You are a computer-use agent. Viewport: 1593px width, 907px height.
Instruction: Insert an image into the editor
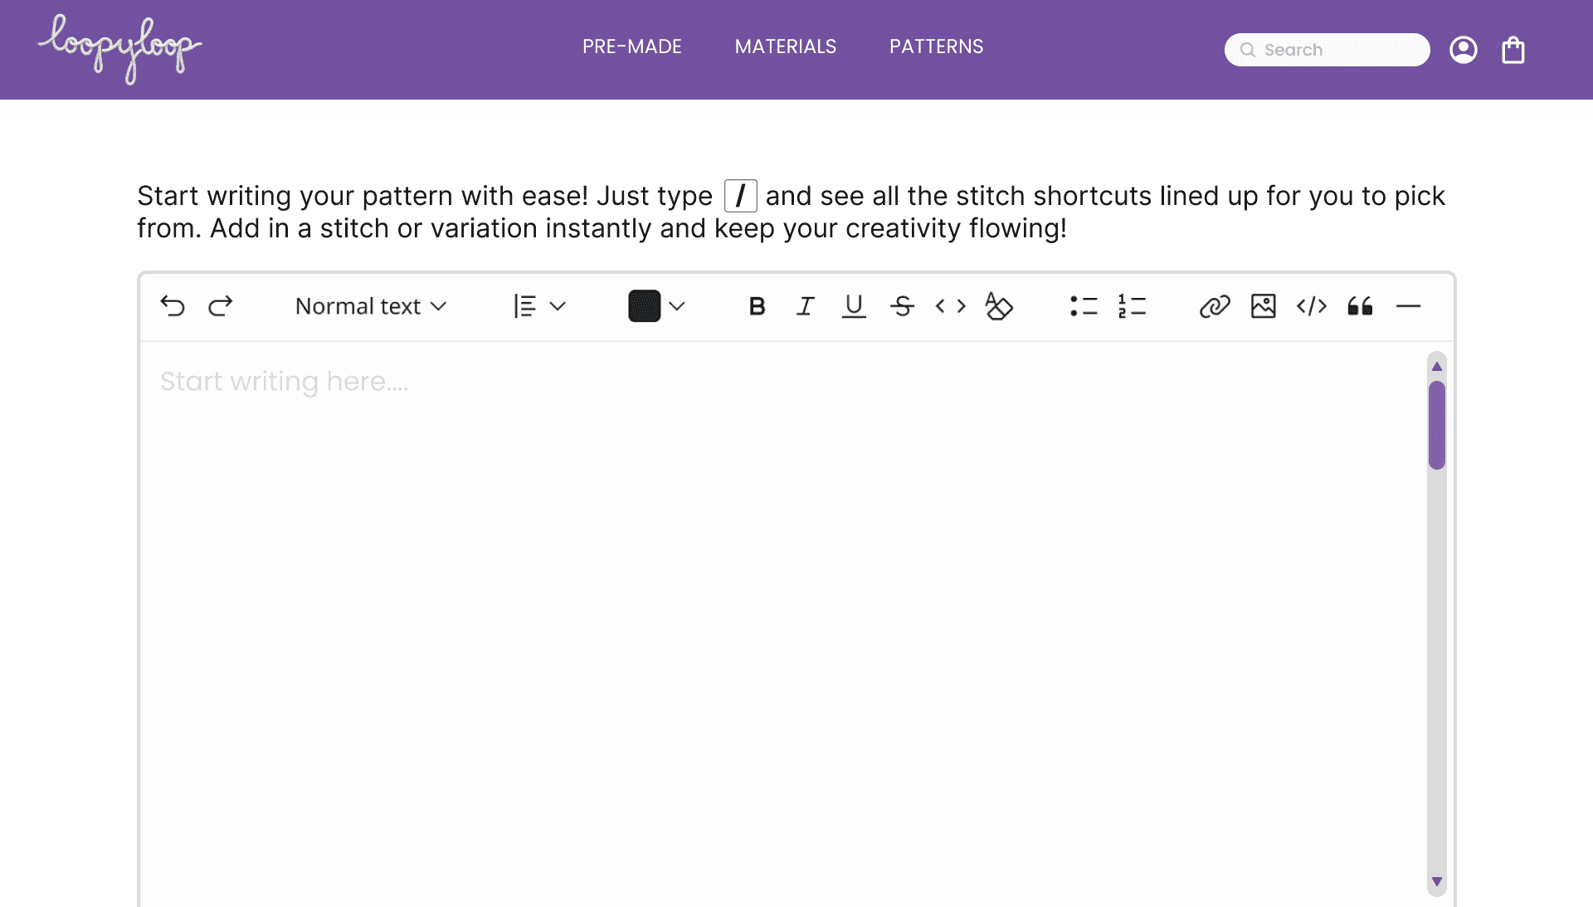1263,306
